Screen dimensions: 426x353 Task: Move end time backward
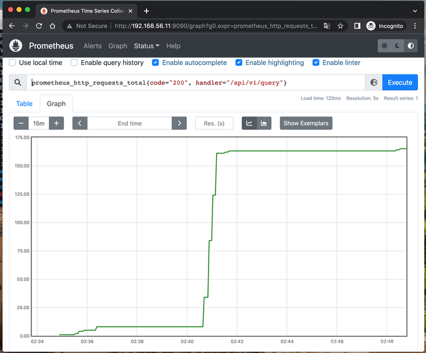point(80,123)
